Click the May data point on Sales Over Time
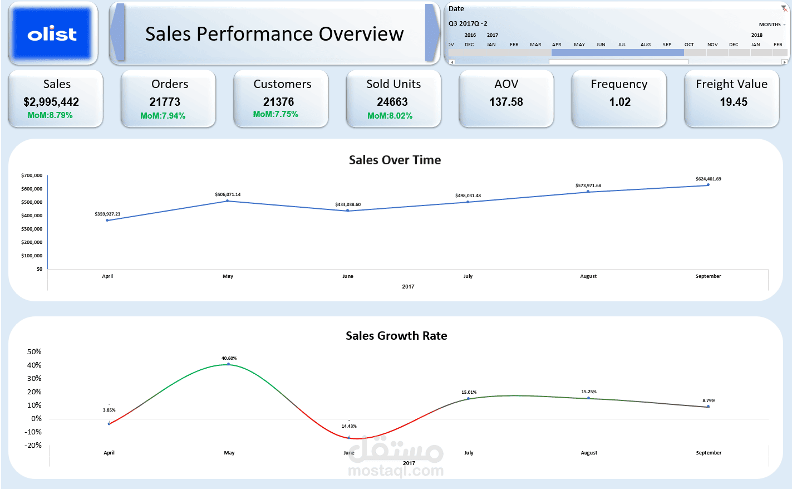This screenshot has height=489, width=792. click(227, 201)
